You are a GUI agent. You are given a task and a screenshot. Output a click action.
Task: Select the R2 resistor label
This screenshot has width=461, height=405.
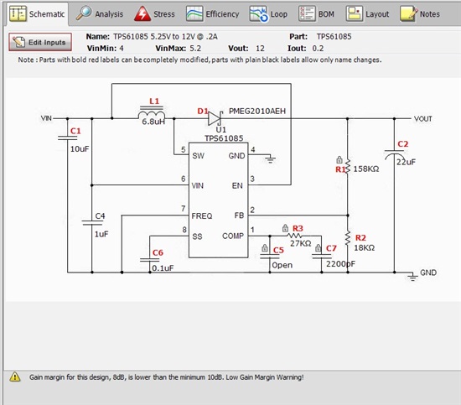[x=360, y=237]
